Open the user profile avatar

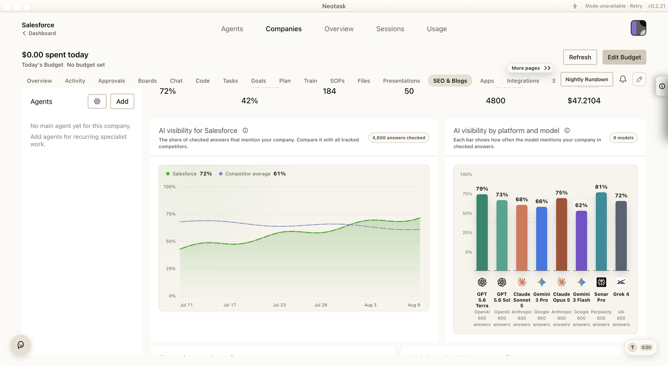point(638,28)
